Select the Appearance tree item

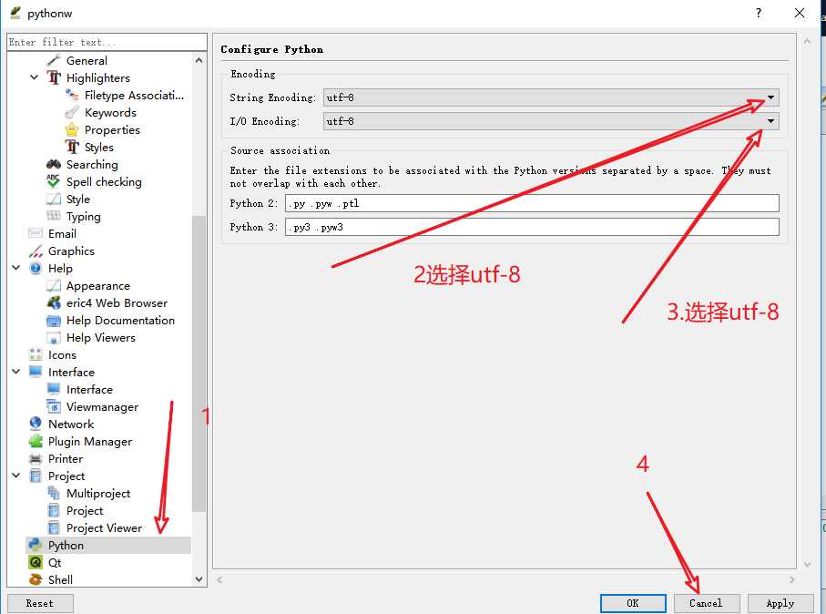[98, 286]
